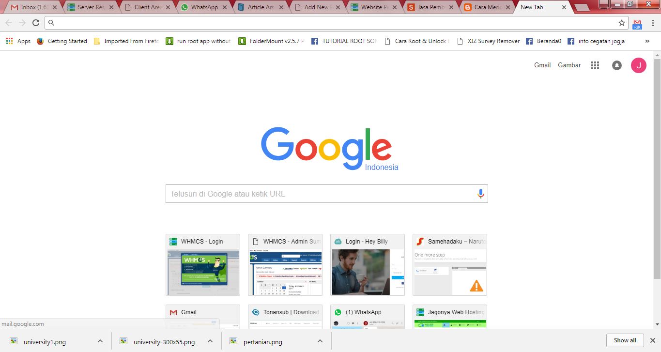
Task: Open the Gmail most-visited tile
Action: point(203,317)
